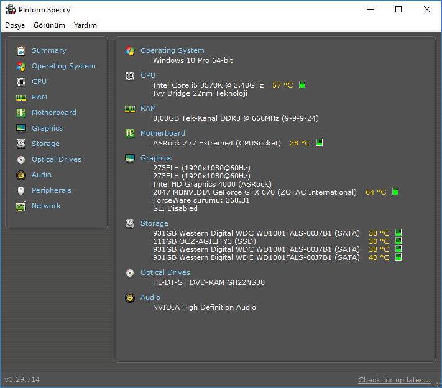The width and height of the screenshot is (442, 388).
Task: Open the Dosya menu
Action: pos(15,25)
